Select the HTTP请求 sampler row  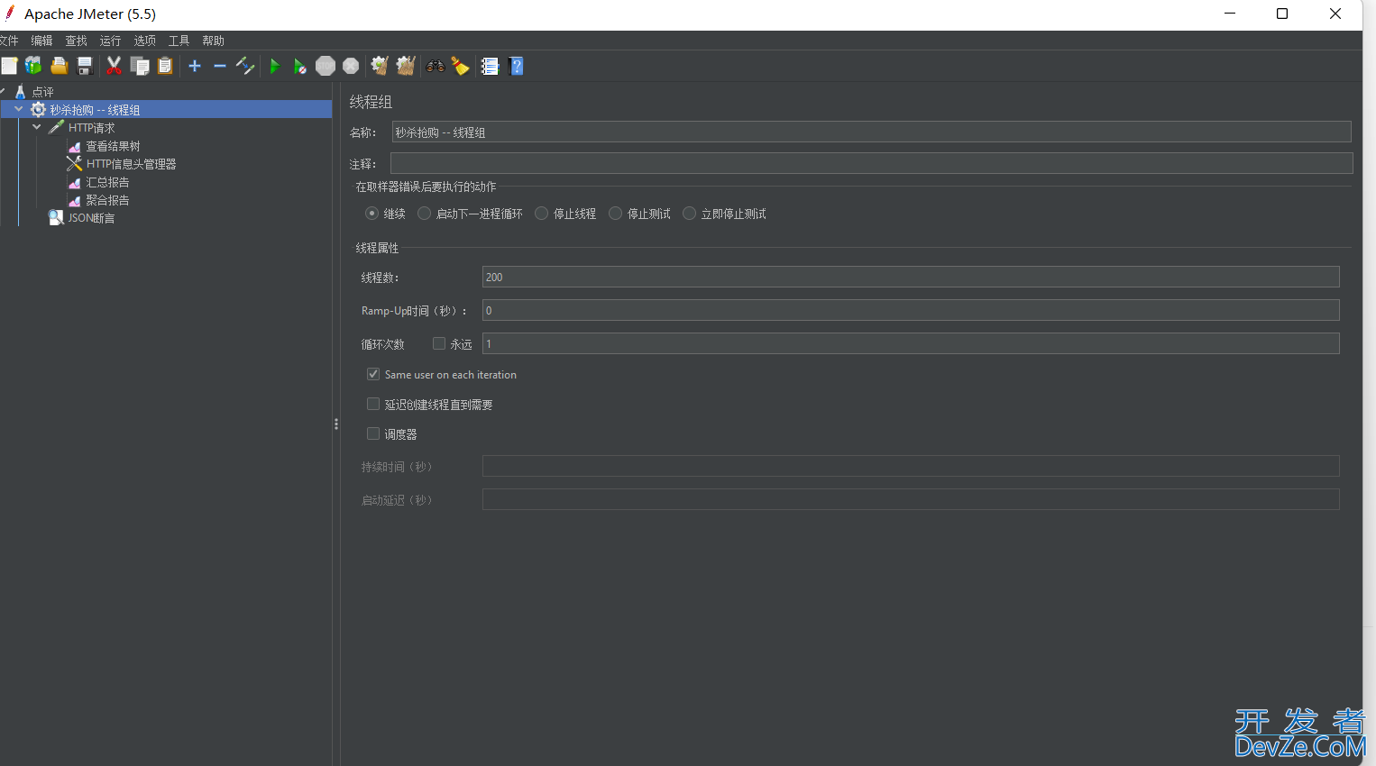(x=91, y=128)
